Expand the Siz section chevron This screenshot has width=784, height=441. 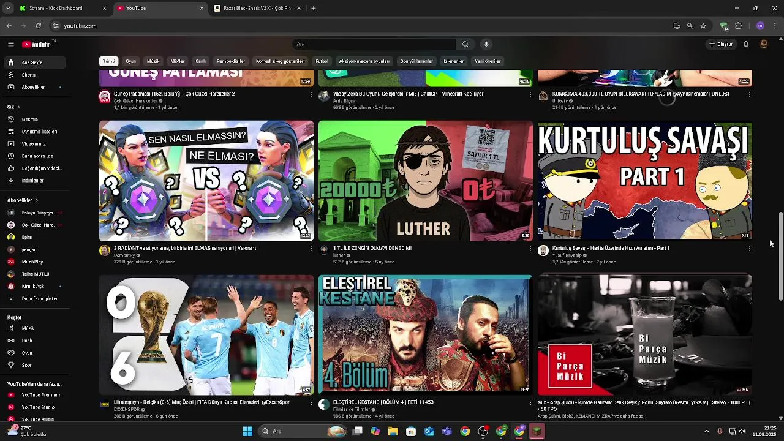(x=19, y=107)
